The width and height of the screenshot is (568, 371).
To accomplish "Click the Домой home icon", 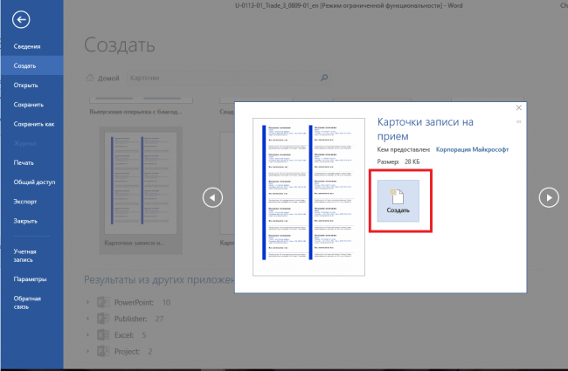I will 89,78.
